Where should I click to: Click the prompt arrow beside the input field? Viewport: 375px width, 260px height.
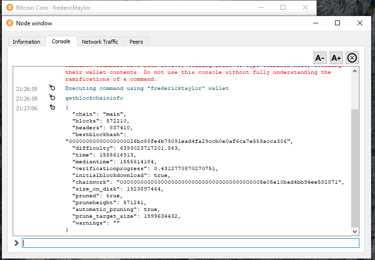click(x=17, y=243)
